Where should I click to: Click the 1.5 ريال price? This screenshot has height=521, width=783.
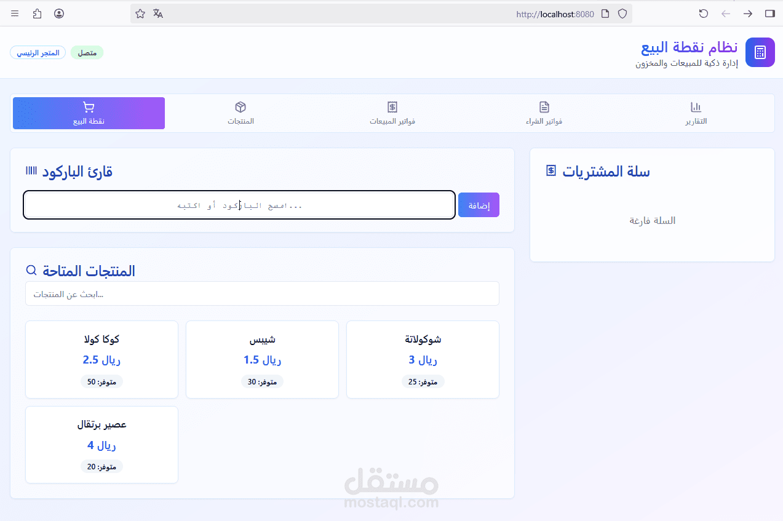click(262, 360)
